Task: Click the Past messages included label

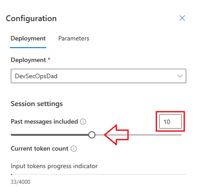Action: 45,121
